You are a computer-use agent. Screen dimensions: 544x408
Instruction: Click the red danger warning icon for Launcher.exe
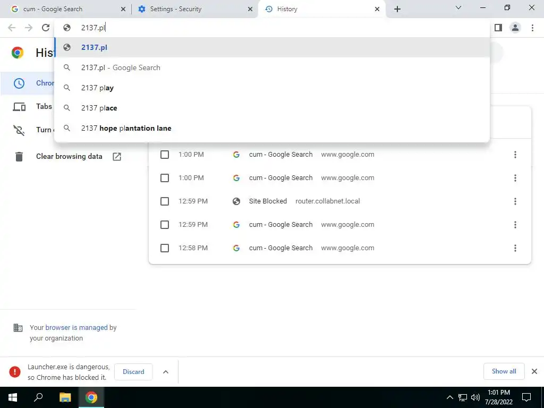(x=15, y=372)
